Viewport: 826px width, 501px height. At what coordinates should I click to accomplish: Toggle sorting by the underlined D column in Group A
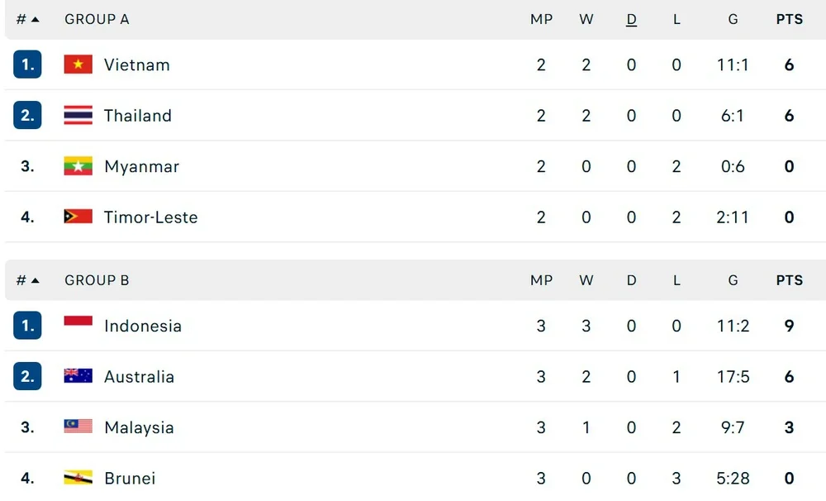[x=631, y=19]
